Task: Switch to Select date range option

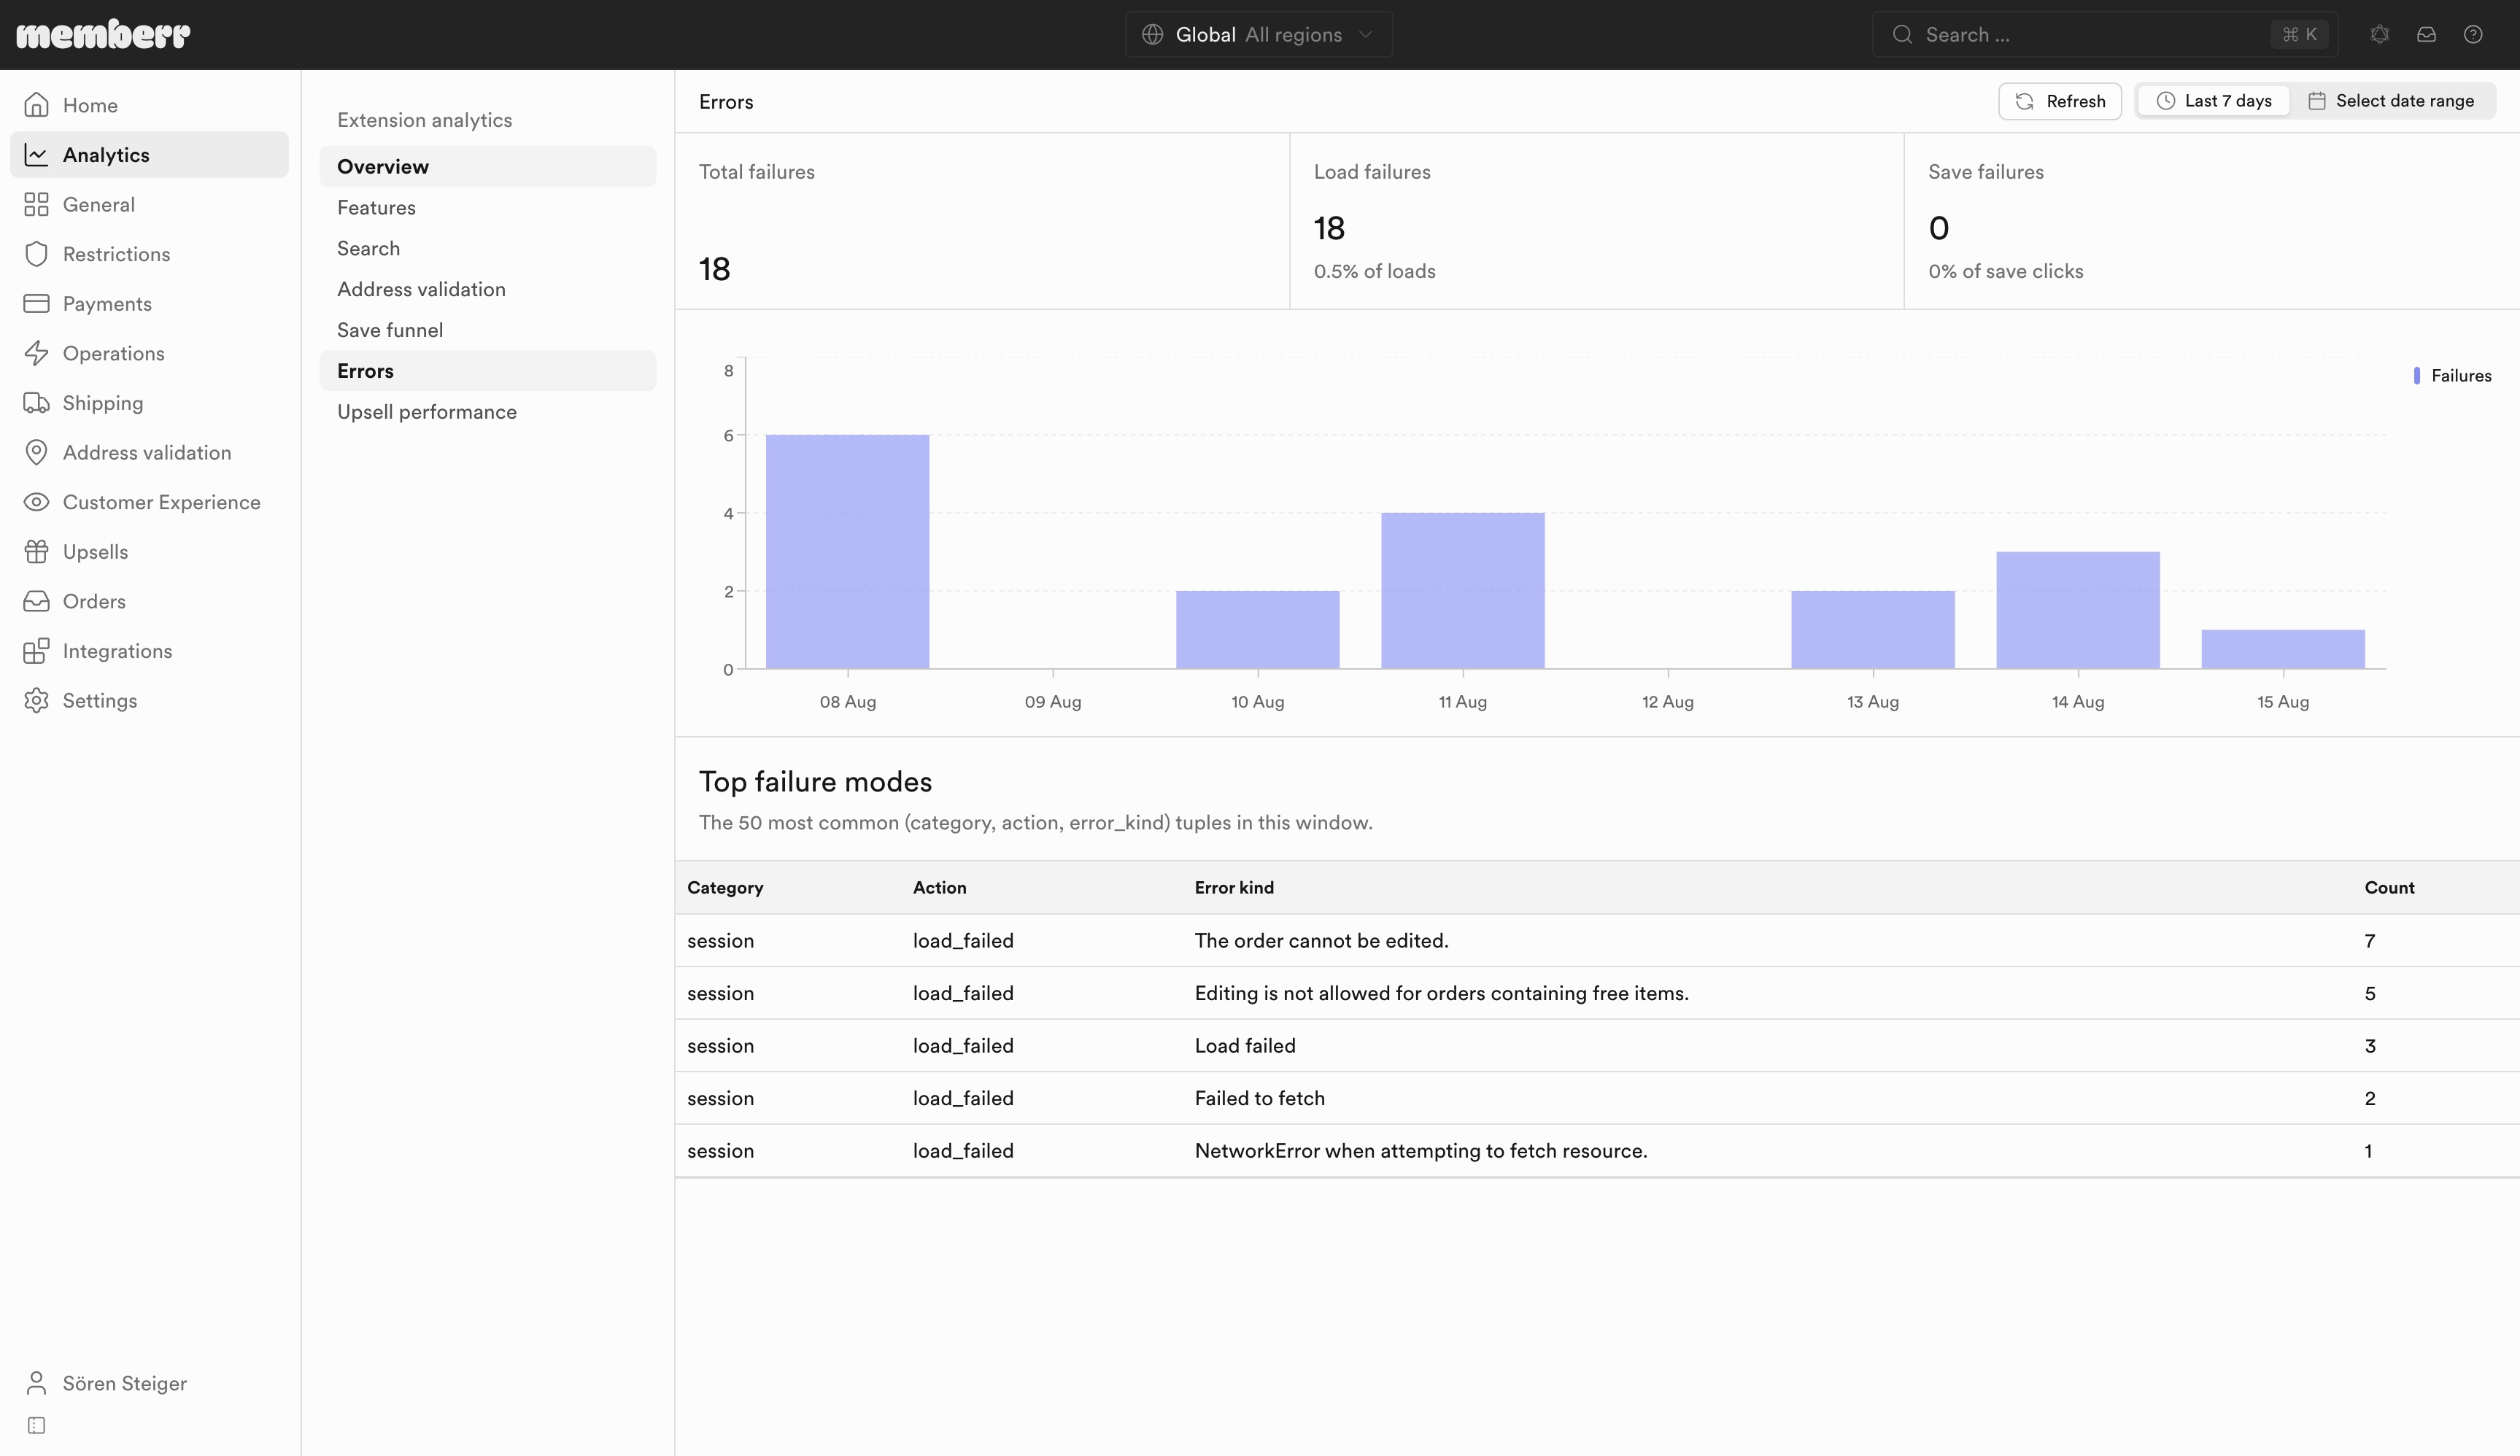Action: 2391,101
